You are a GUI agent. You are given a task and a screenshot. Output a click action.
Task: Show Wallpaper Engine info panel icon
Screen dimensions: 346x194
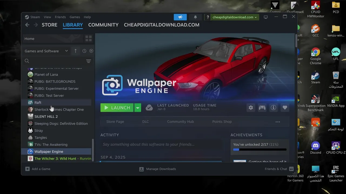[x=274, y=108]
